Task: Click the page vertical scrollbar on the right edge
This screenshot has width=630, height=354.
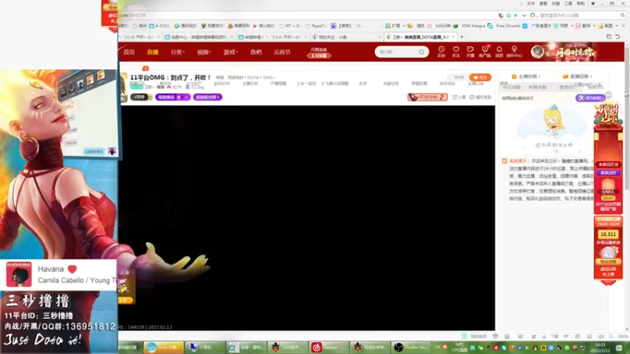Action: (x=627, y=120)
